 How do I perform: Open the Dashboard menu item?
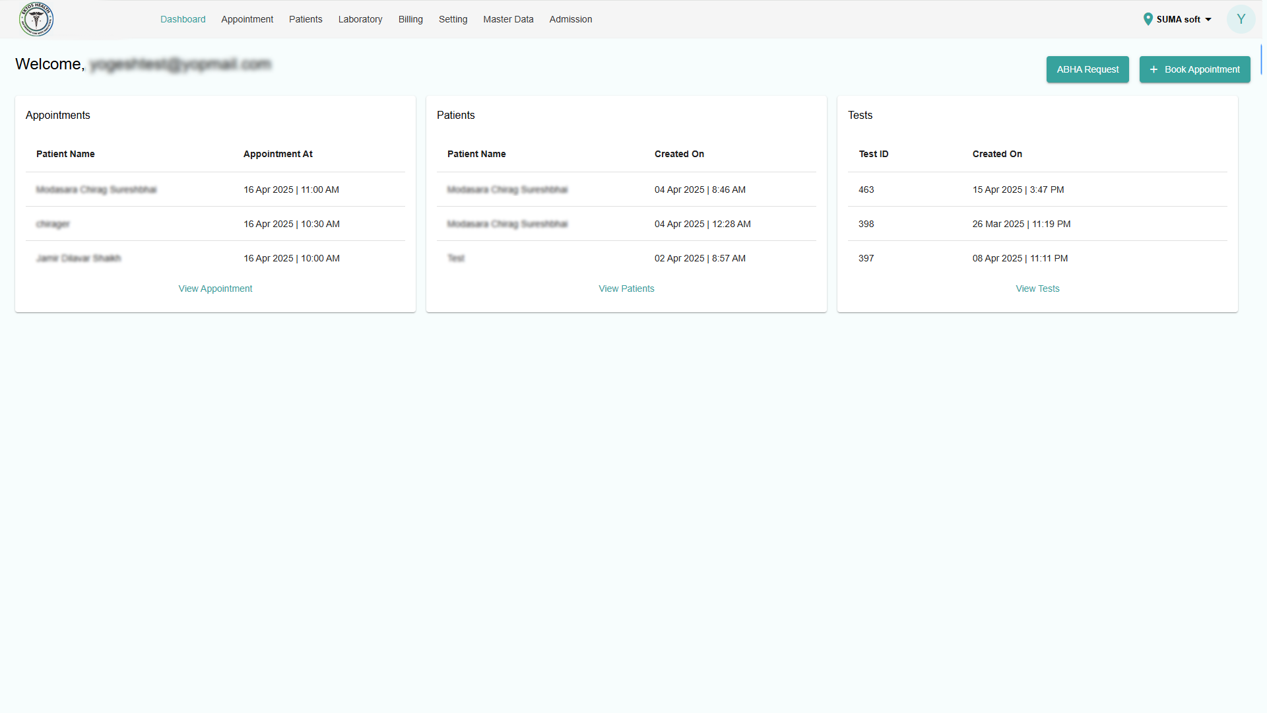click(x=183, y=19)
